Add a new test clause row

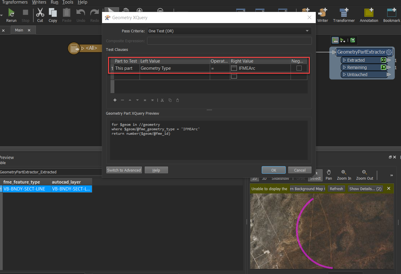click(x=115, y=100)
